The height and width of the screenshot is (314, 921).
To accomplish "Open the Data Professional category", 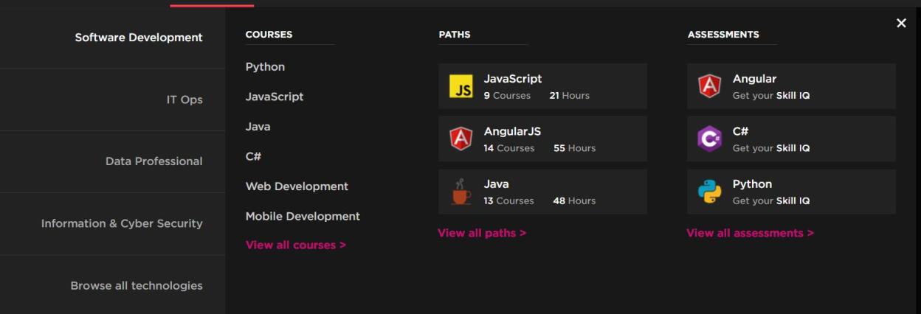I will pyautogui.click(x=153, y=161).
